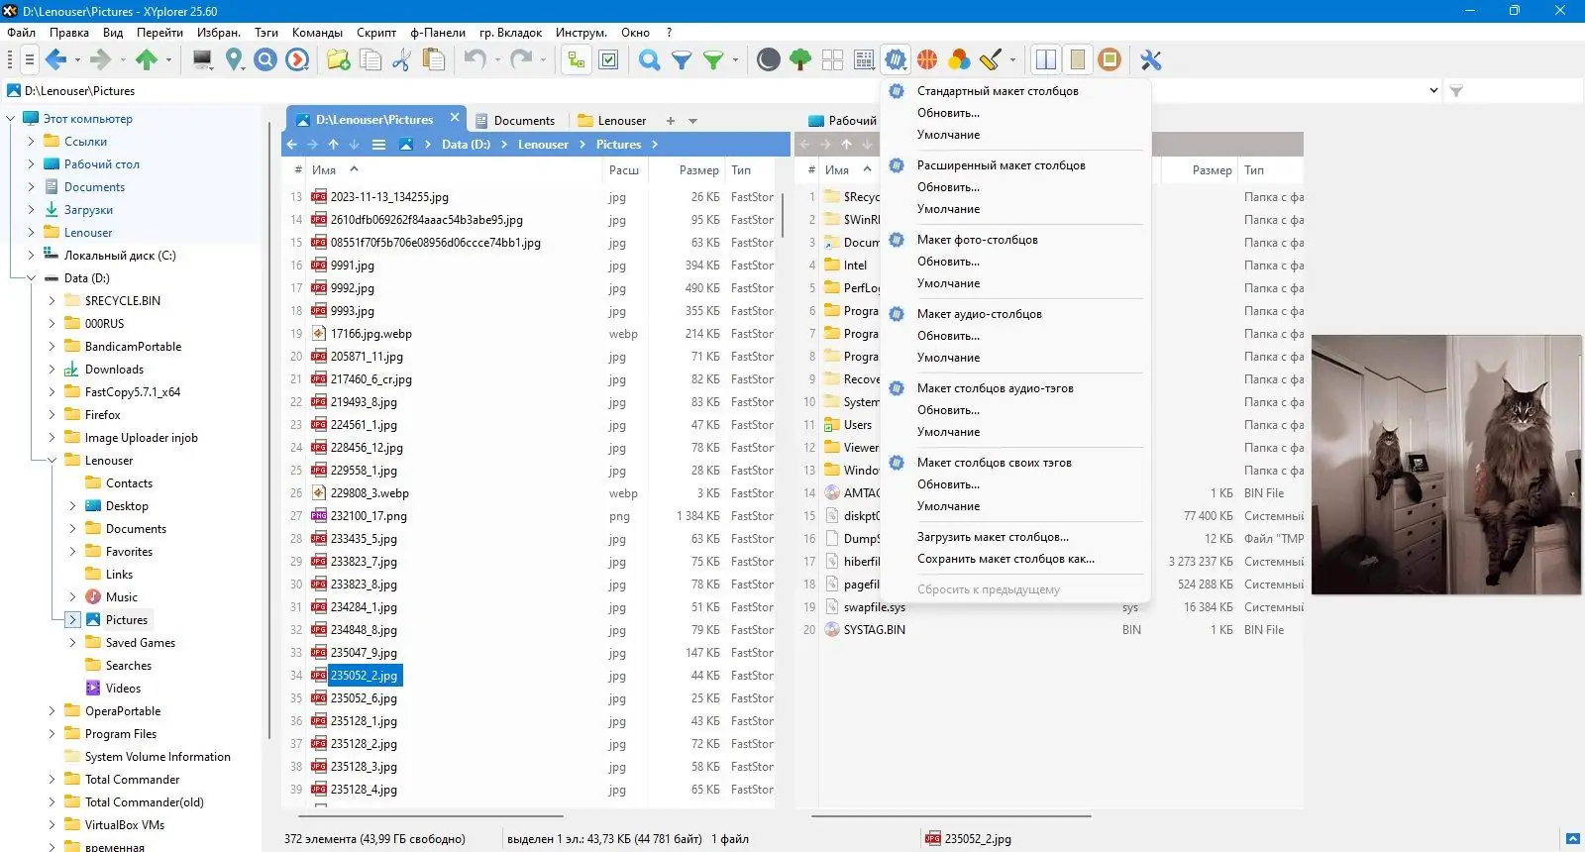The height and width of the screenshot is (852, 1585).
Task: Click Lenouser in the breadcrumb bar
Action: click(543, 145)
